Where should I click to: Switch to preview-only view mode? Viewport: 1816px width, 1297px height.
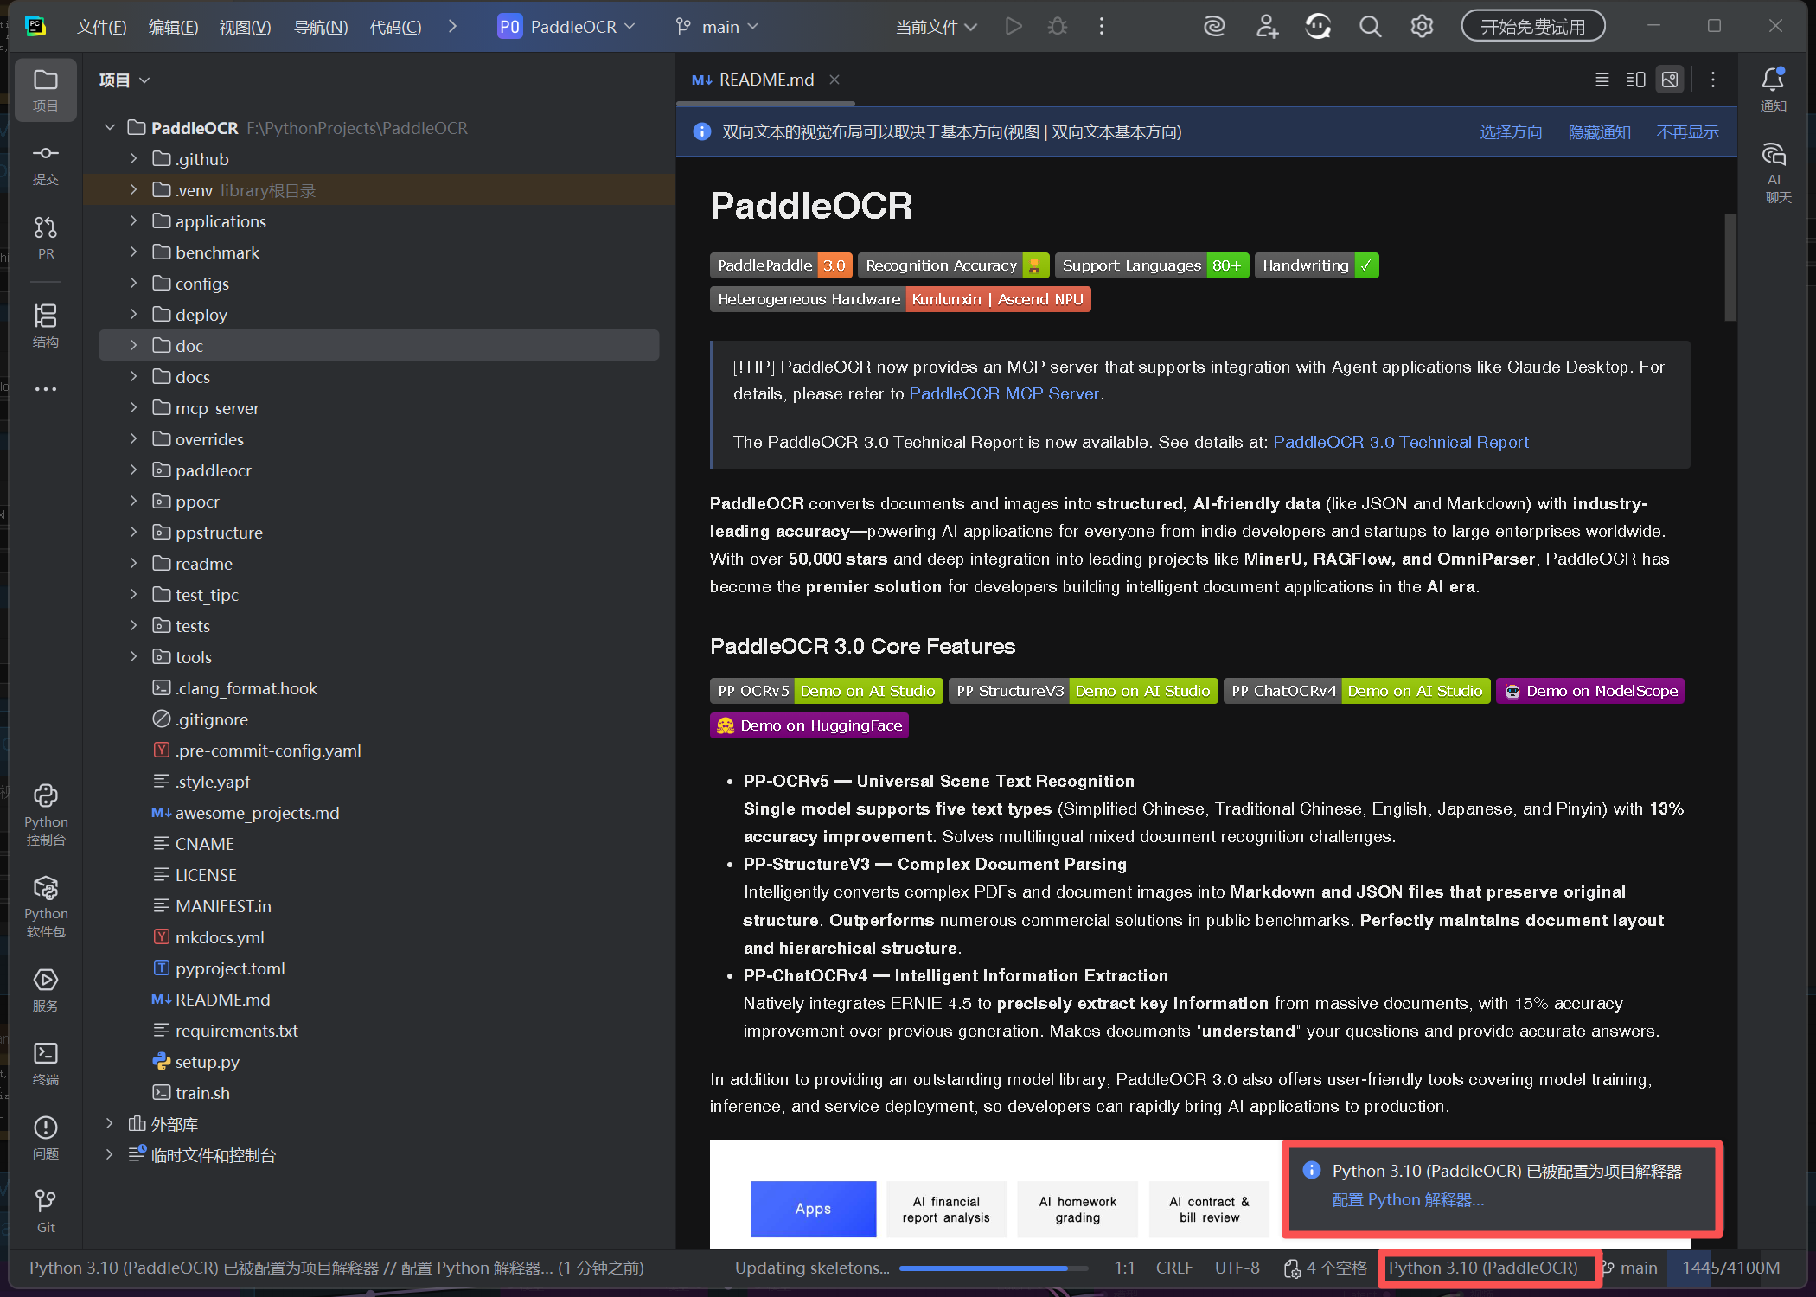point(1669,80)
